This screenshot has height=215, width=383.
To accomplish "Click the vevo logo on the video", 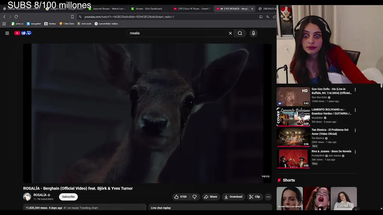I will click(265, 176).
